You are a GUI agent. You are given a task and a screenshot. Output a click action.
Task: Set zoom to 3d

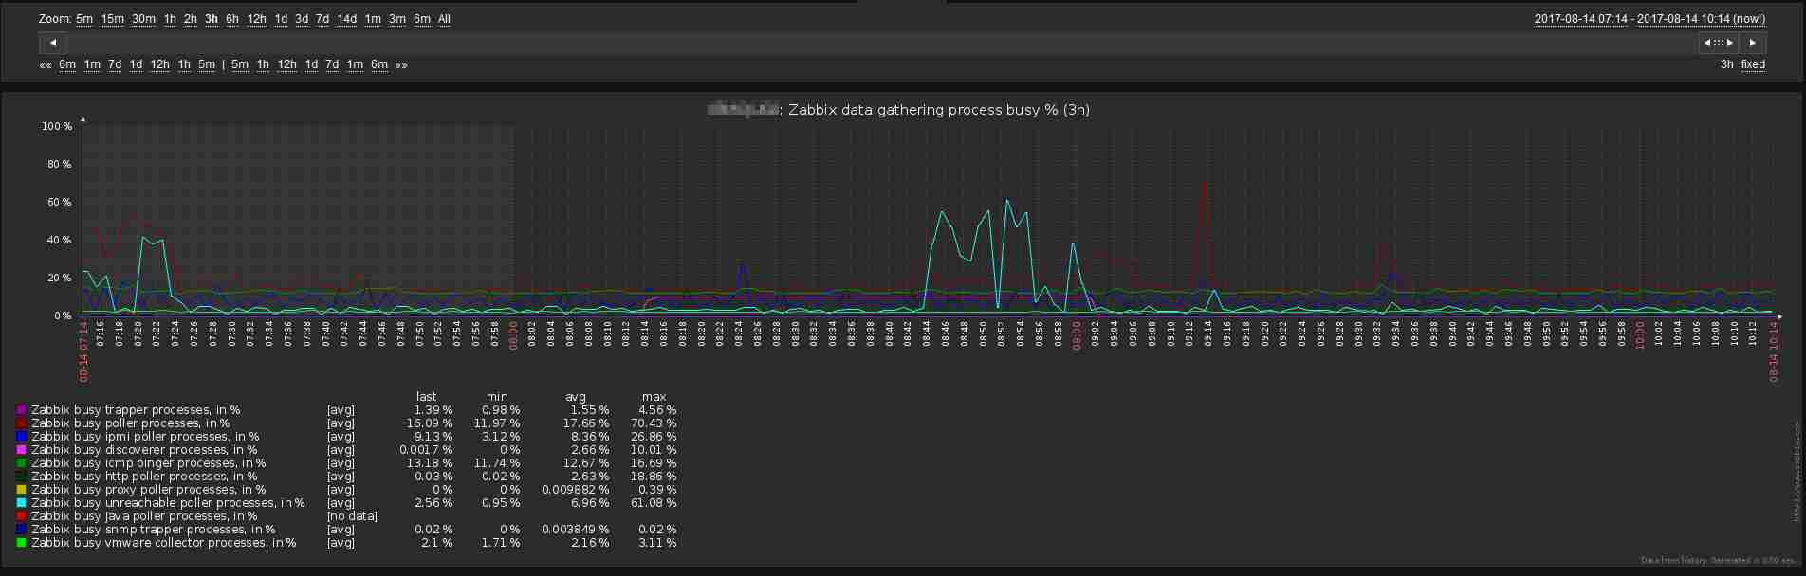point(302,19)
